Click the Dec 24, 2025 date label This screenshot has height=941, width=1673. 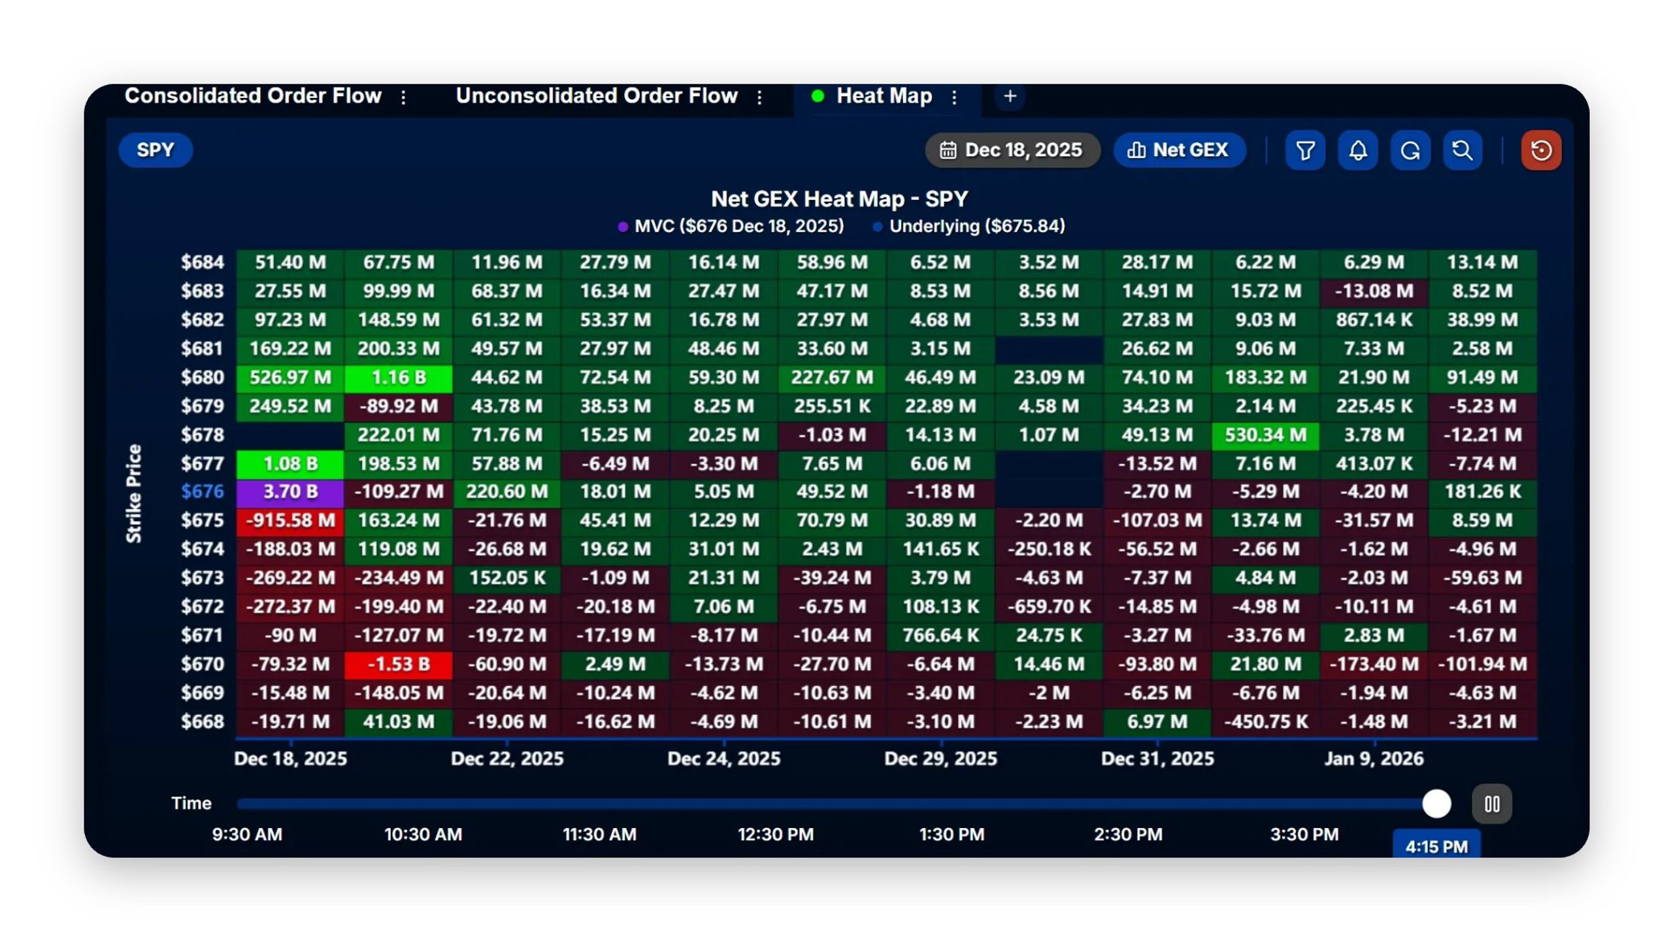point(723,759)
